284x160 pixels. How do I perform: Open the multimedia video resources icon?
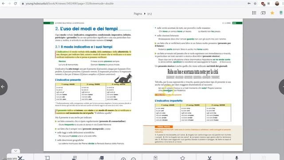[x=263, y=13]
